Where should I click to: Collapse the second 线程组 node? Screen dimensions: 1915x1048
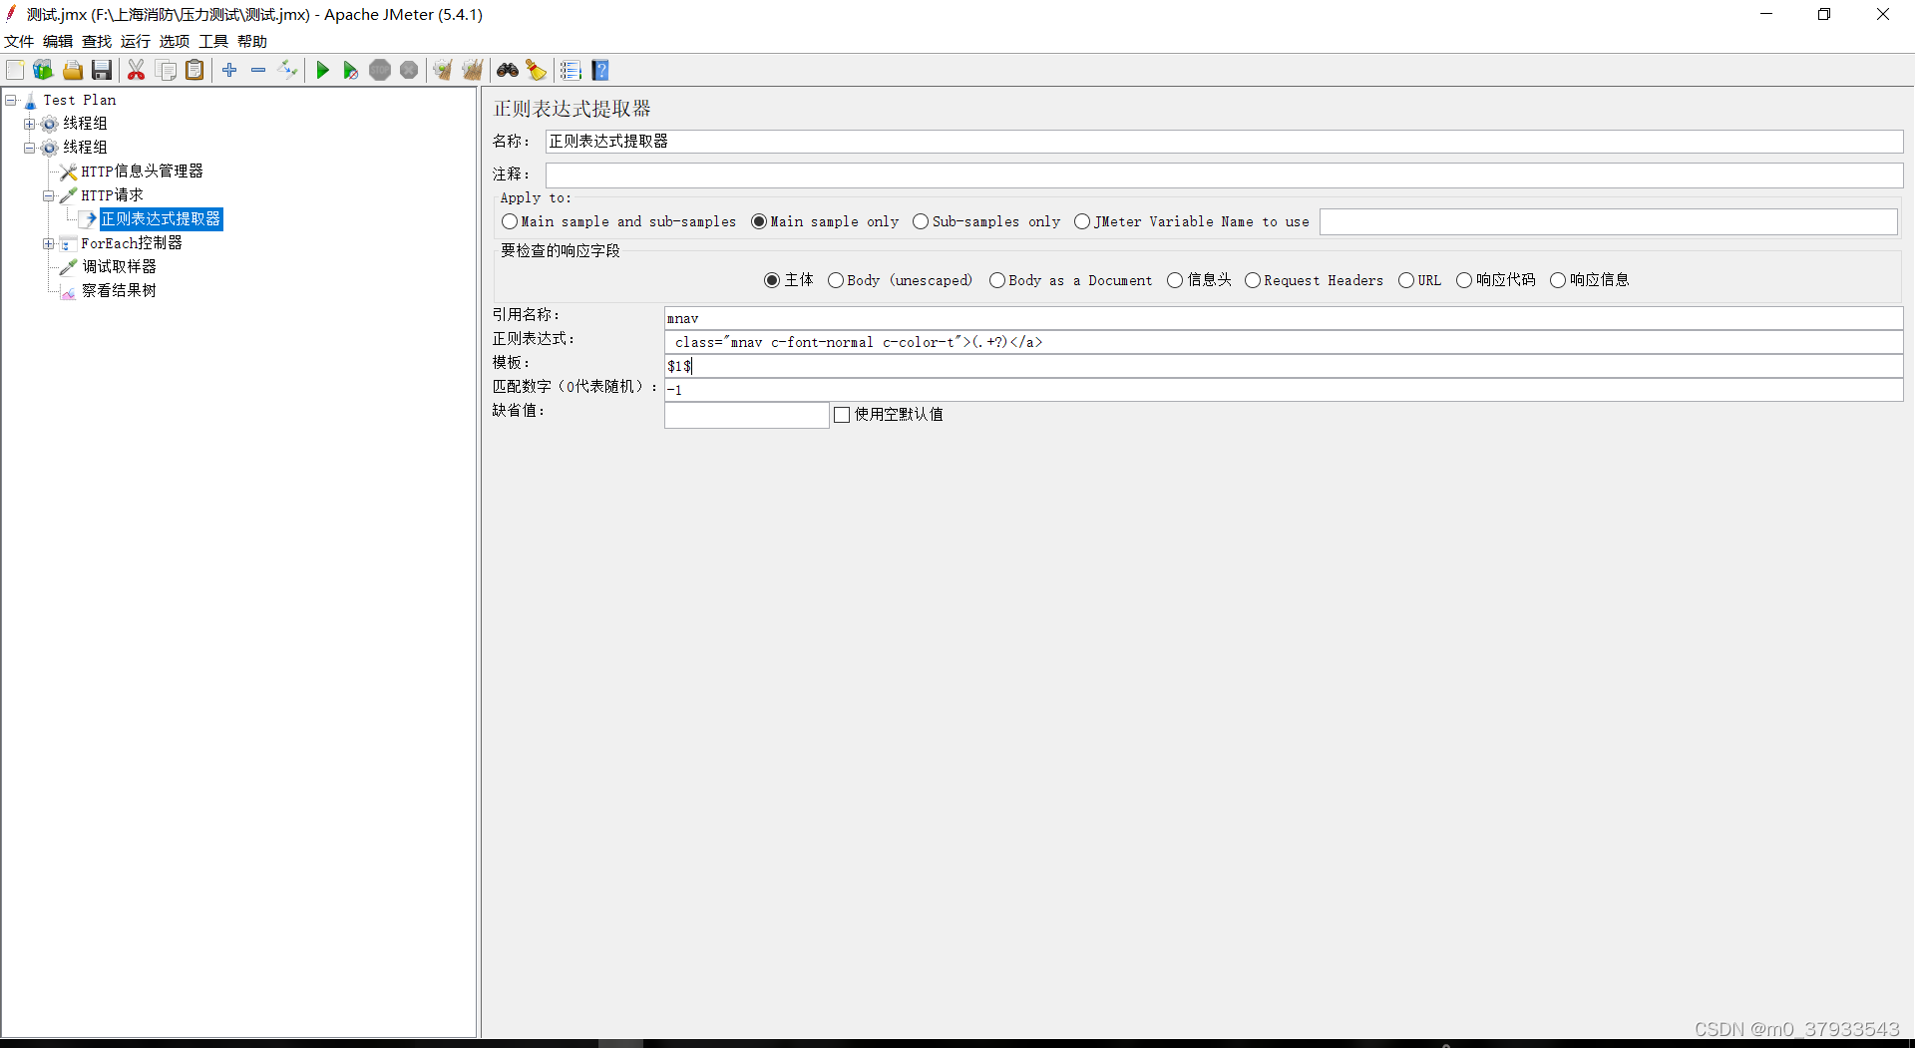click(30, 148)
